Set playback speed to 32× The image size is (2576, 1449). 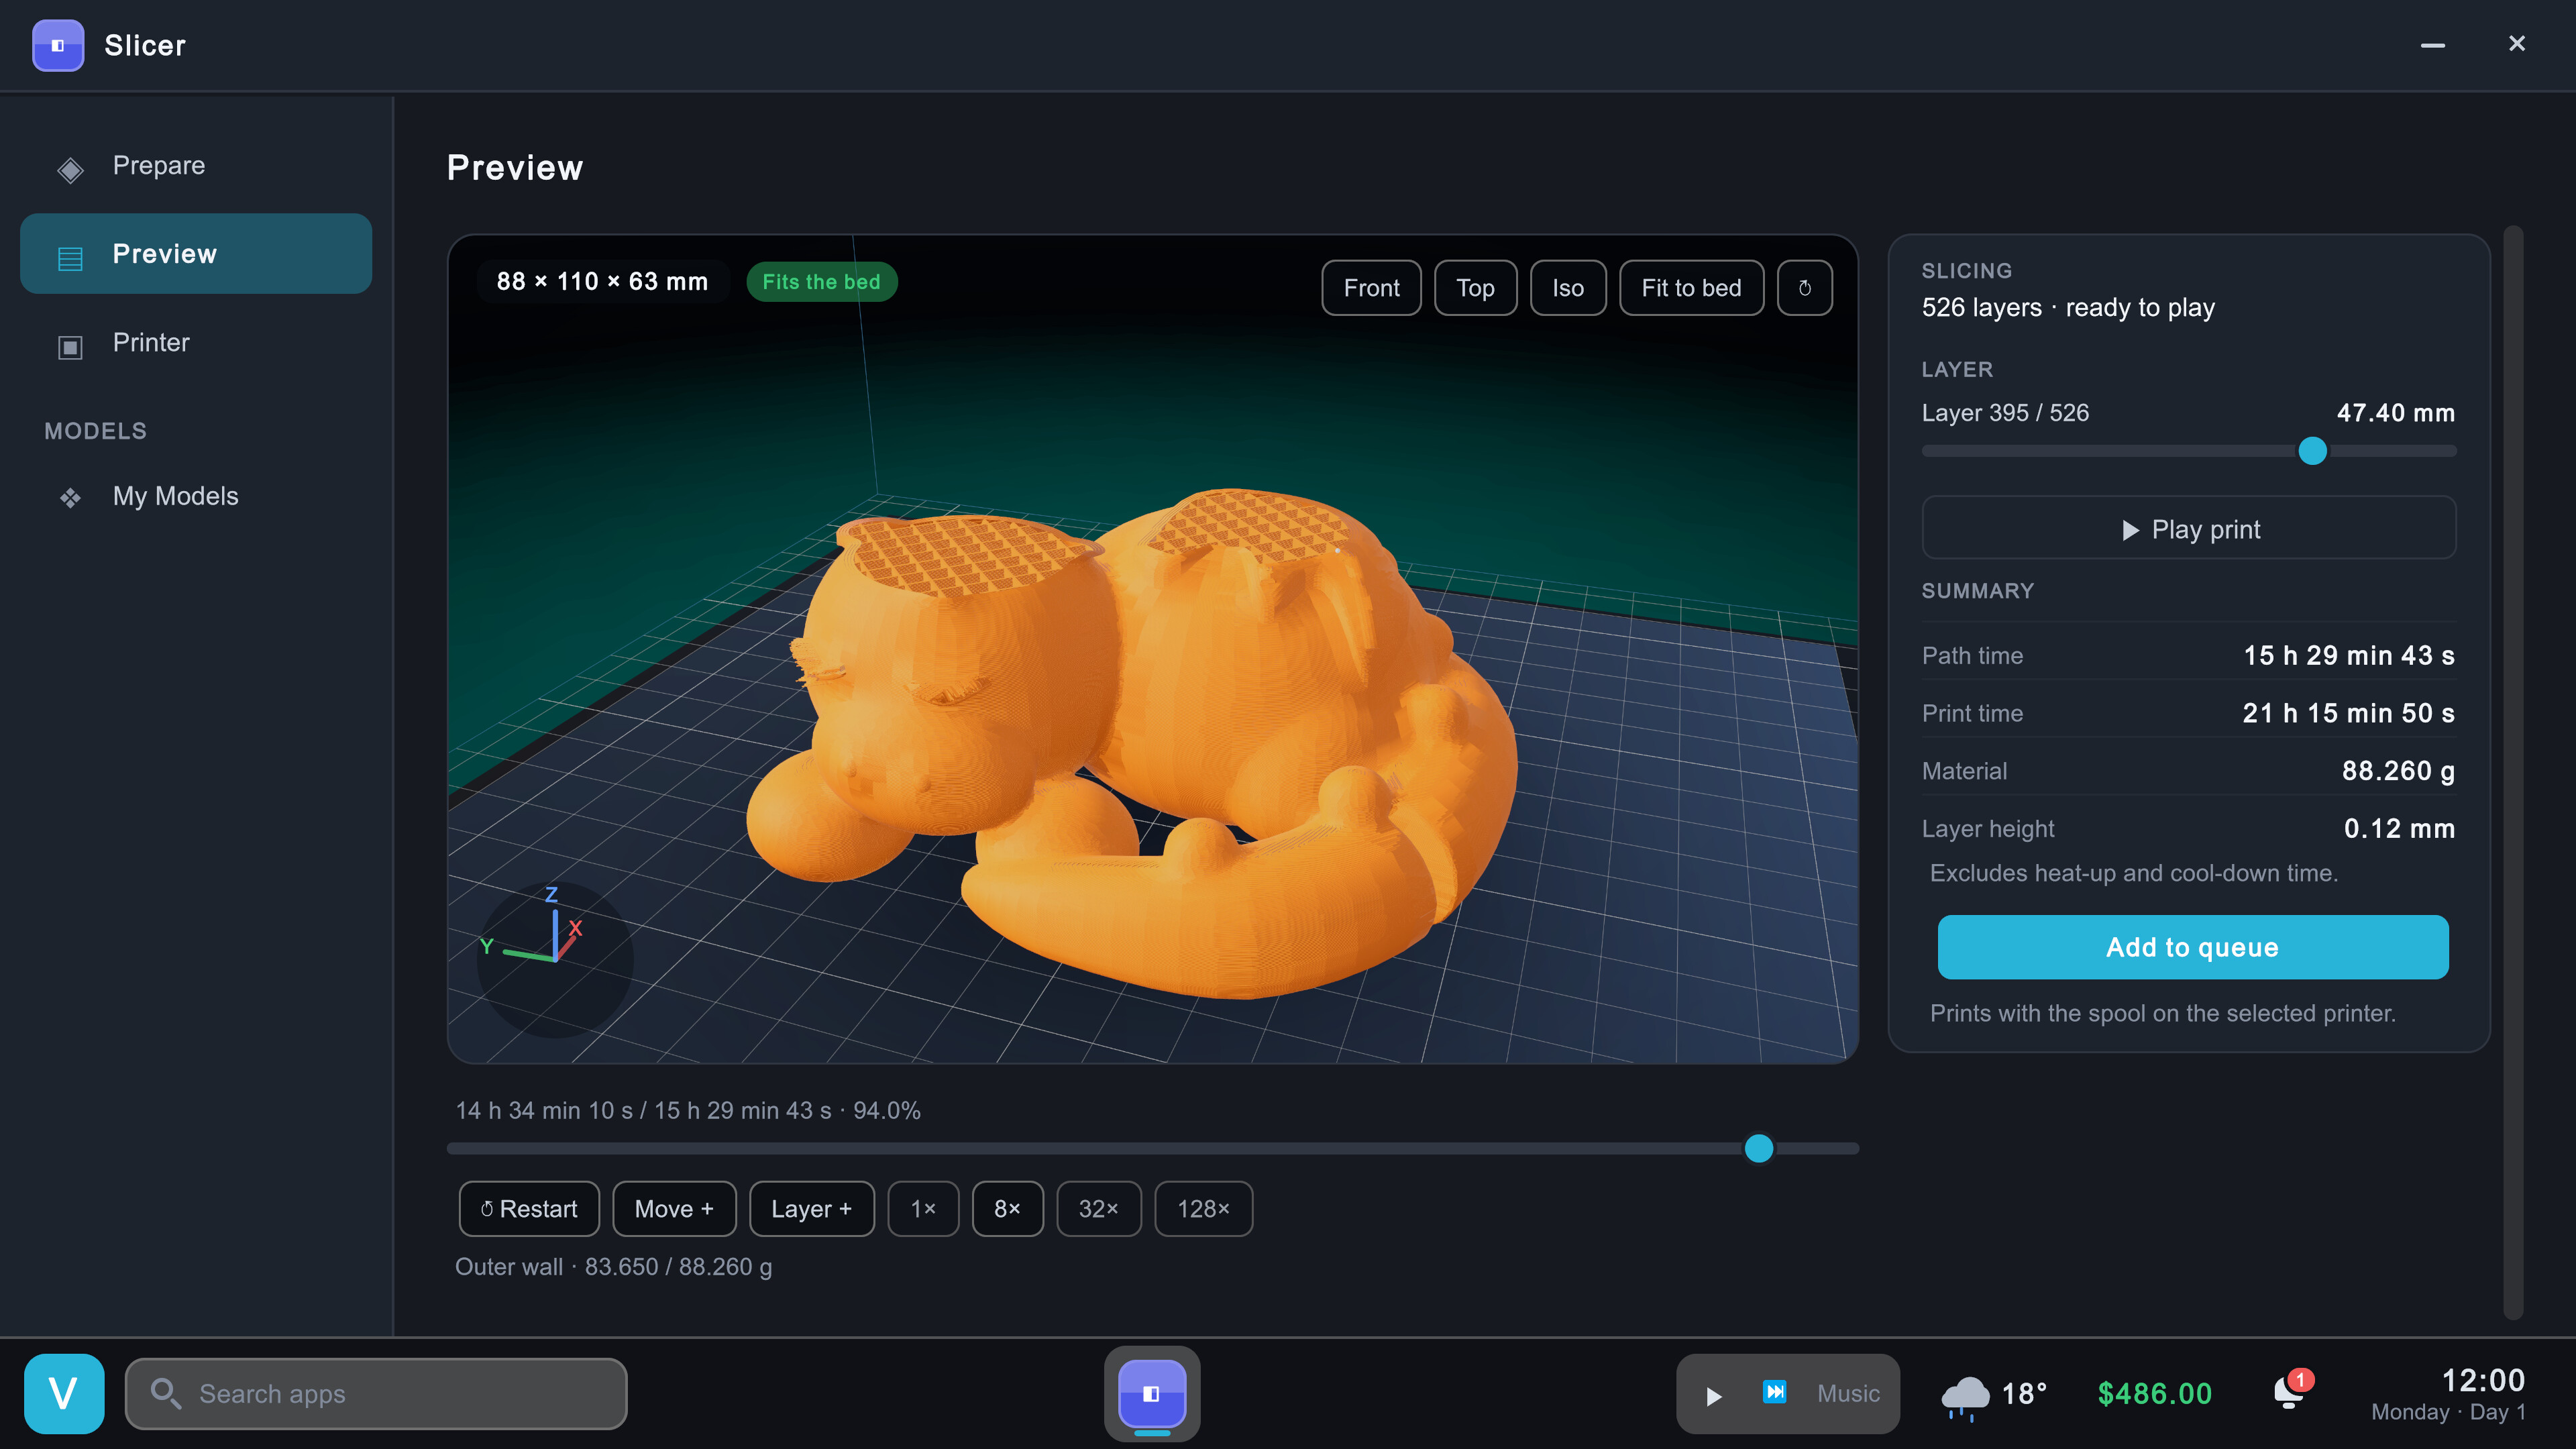point(1098,1209)
